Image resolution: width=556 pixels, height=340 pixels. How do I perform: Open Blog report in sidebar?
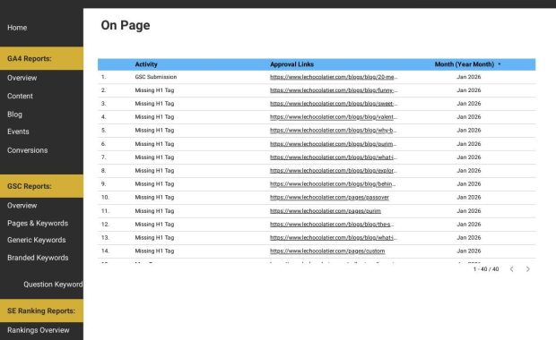pyautogui.click(x=14, y=115)
